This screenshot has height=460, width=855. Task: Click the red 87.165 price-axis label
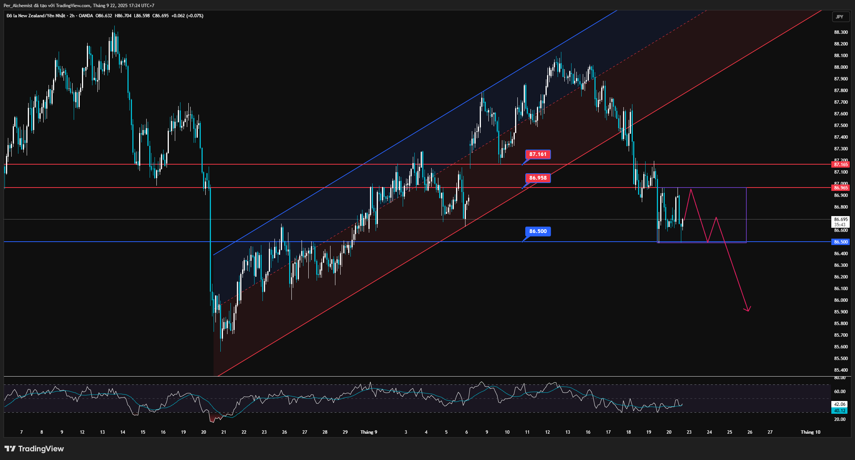(841, 165)
